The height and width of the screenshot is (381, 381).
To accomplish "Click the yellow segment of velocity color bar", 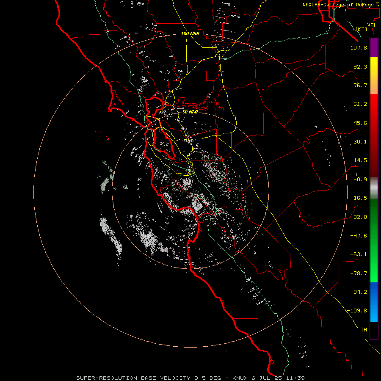I will pyautogui.click(x=374, y=75).
